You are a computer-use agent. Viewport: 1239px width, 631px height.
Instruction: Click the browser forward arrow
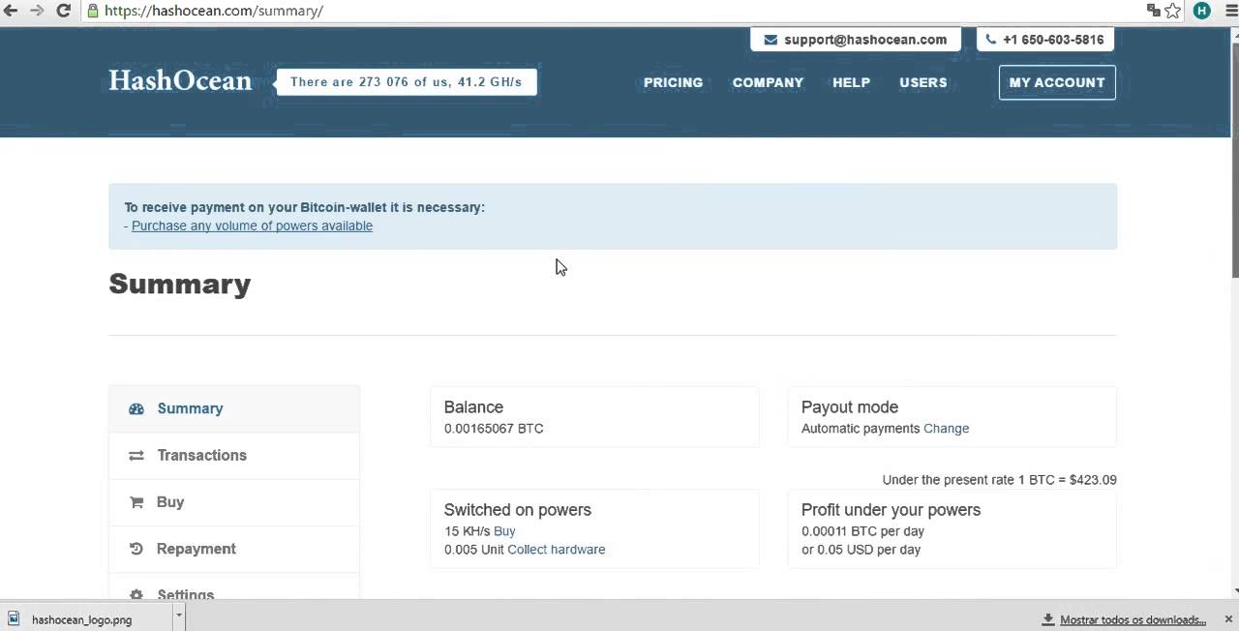37,11
